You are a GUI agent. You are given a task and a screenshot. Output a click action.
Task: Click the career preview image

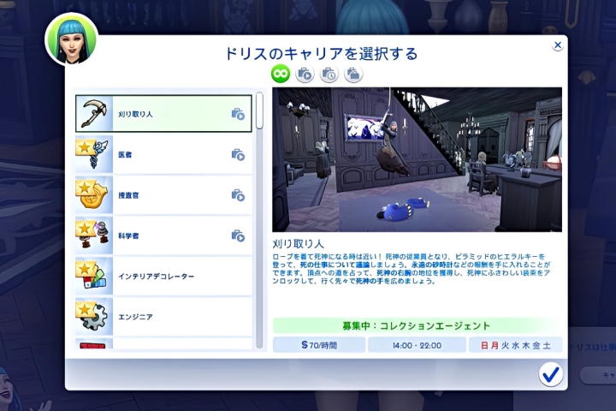point(418,159)
